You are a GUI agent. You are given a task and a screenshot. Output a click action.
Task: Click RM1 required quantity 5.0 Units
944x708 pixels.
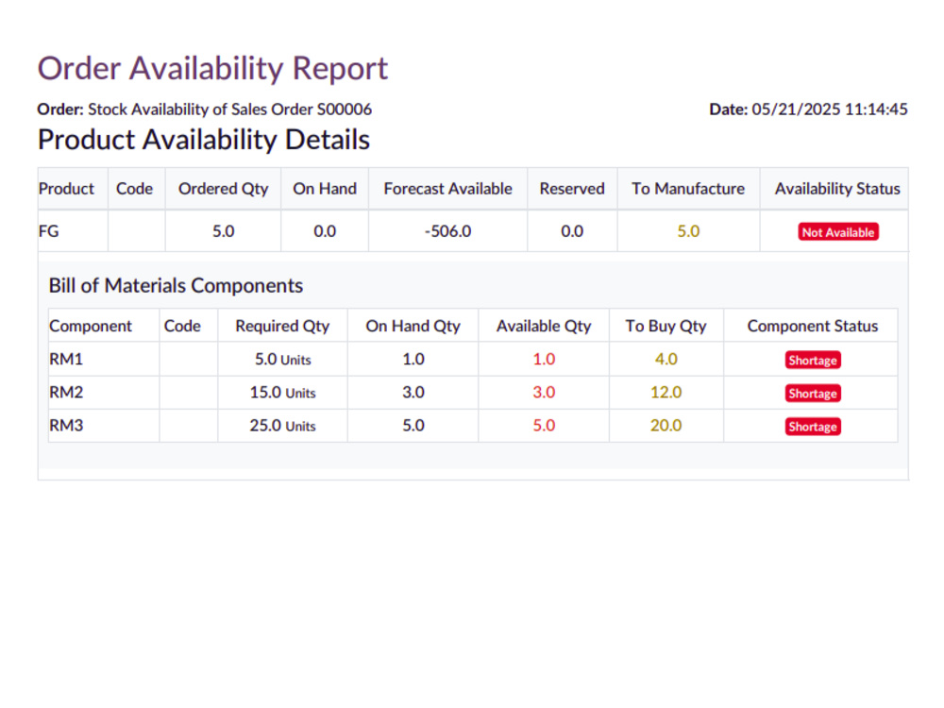tap(283, 360)
